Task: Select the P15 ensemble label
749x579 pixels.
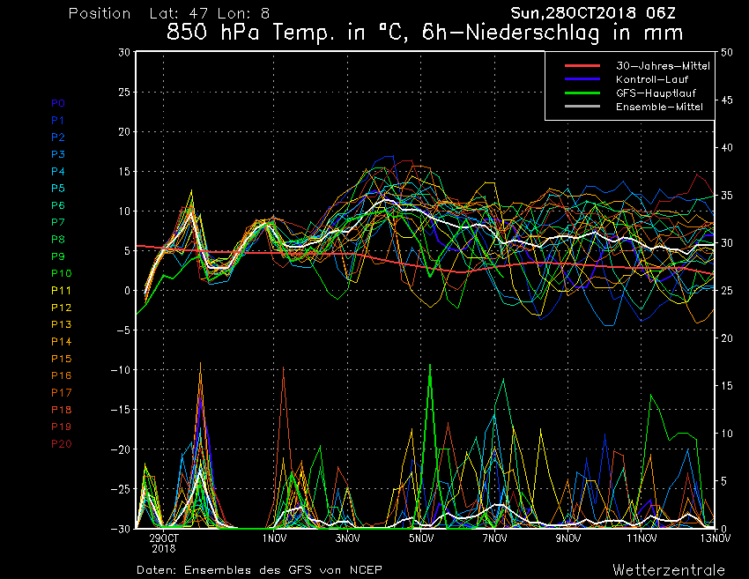Action: pos(61,359)
